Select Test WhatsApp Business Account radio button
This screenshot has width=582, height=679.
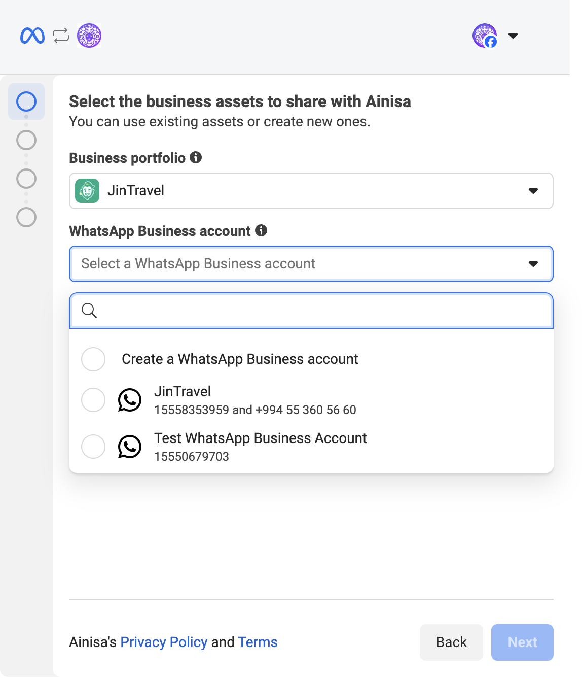pyautogui.click(x=93, y=447)
